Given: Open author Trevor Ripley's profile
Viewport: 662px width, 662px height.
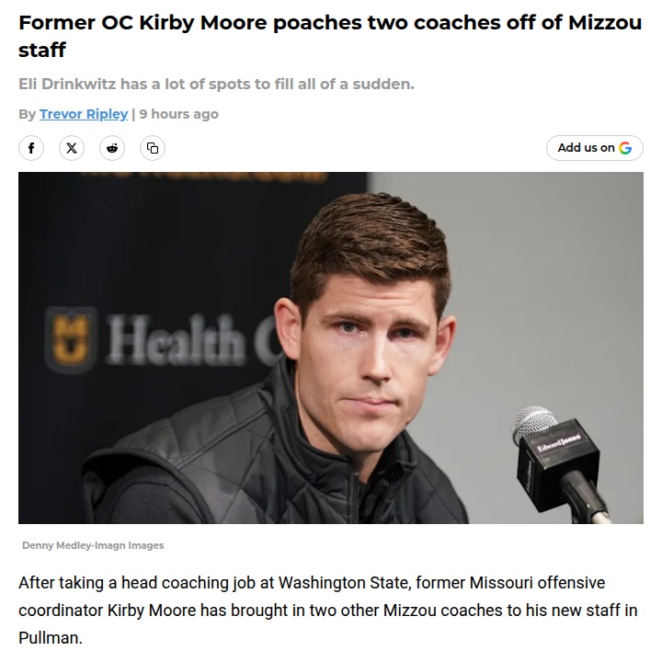Looking at the screenshot, I should click(x=84, y=114).
